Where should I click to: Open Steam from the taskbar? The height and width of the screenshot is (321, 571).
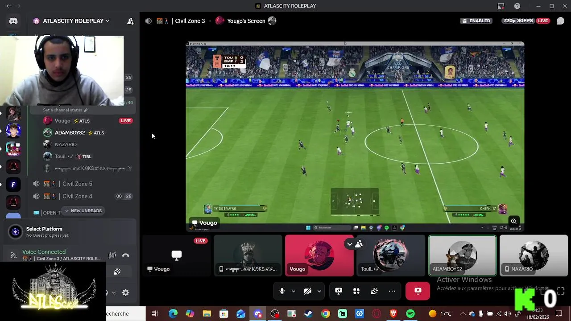308,314
